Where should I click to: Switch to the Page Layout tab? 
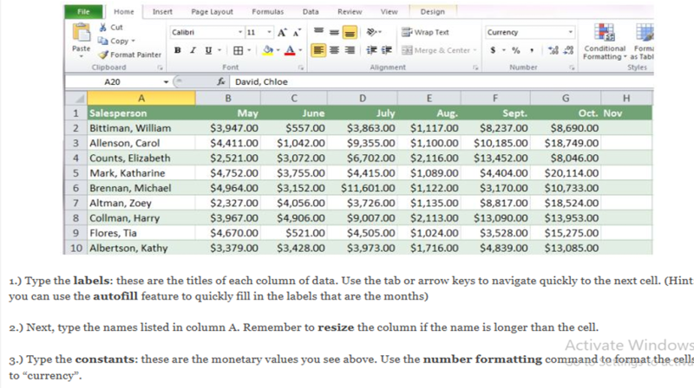pos(211,11)
